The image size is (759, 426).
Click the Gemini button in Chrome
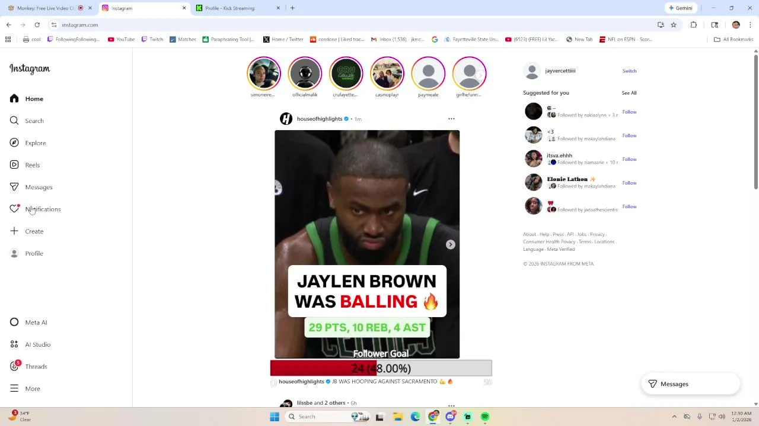tap(680, 8)
